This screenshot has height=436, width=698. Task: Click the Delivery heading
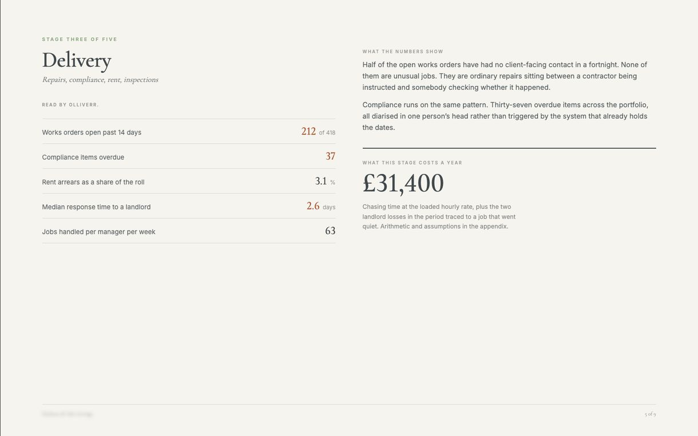coord(77,60)
